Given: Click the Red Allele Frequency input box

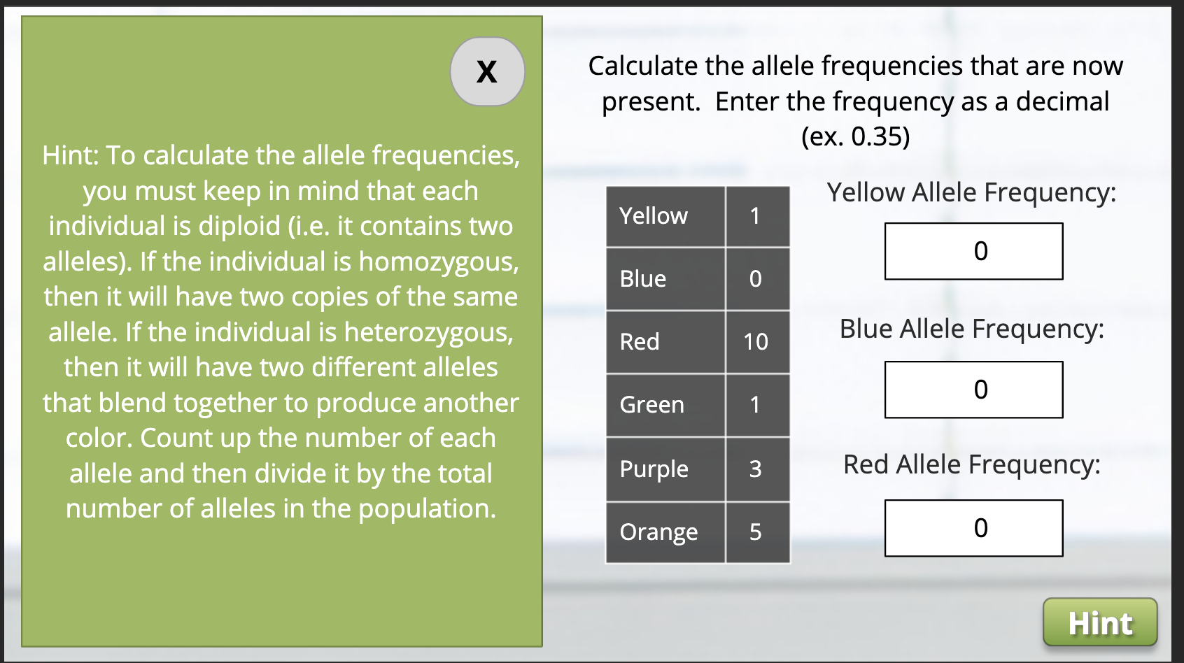Looking at the screenshot, I should pos(973,528).
